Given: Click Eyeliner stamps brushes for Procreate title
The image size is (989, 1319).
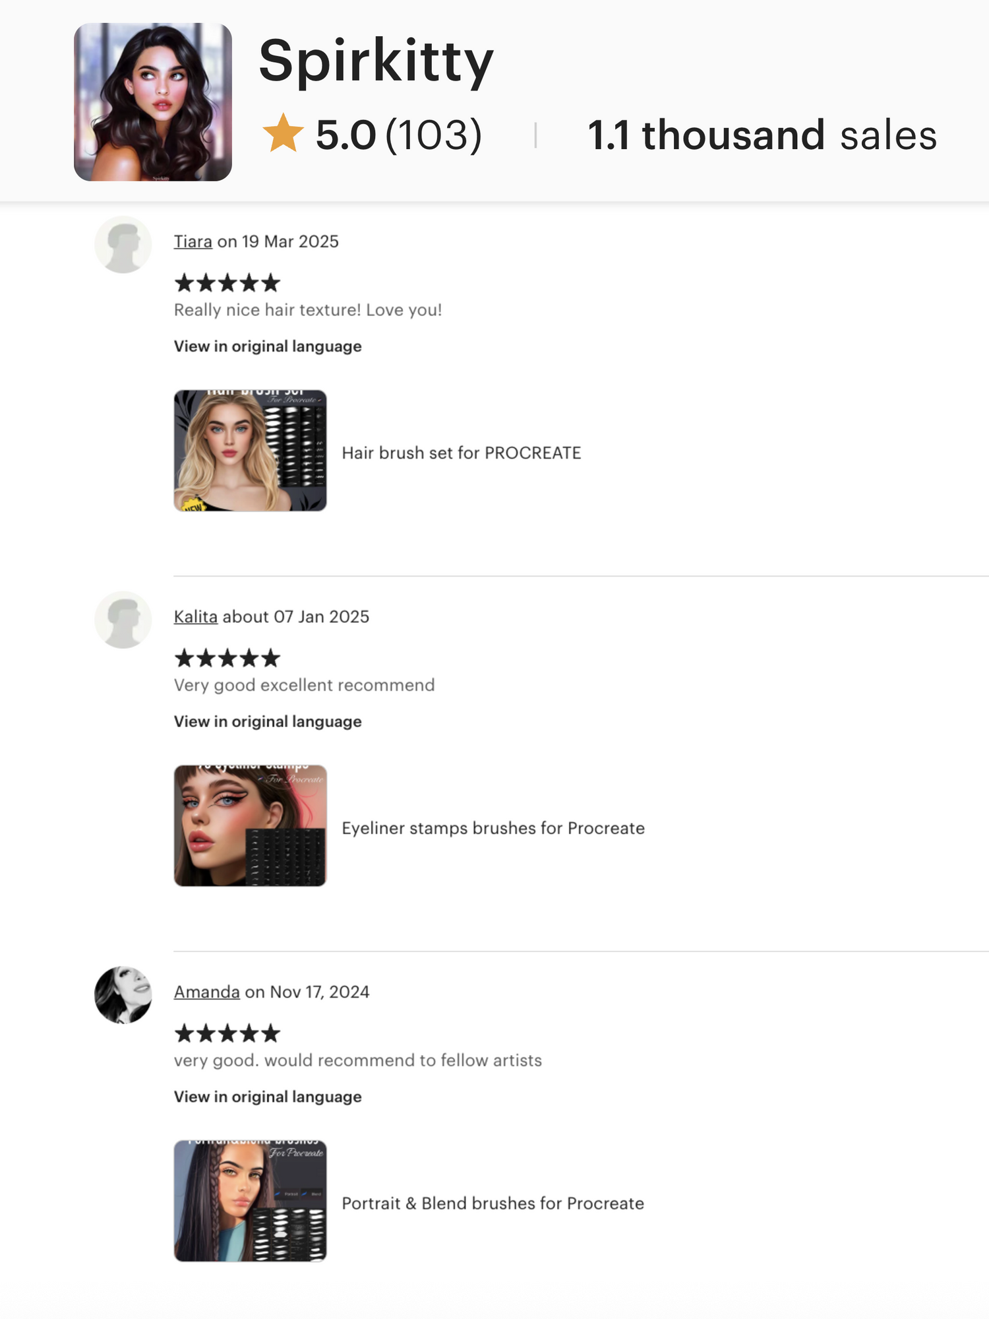Looking at the screenshot, I should point(493,828).
